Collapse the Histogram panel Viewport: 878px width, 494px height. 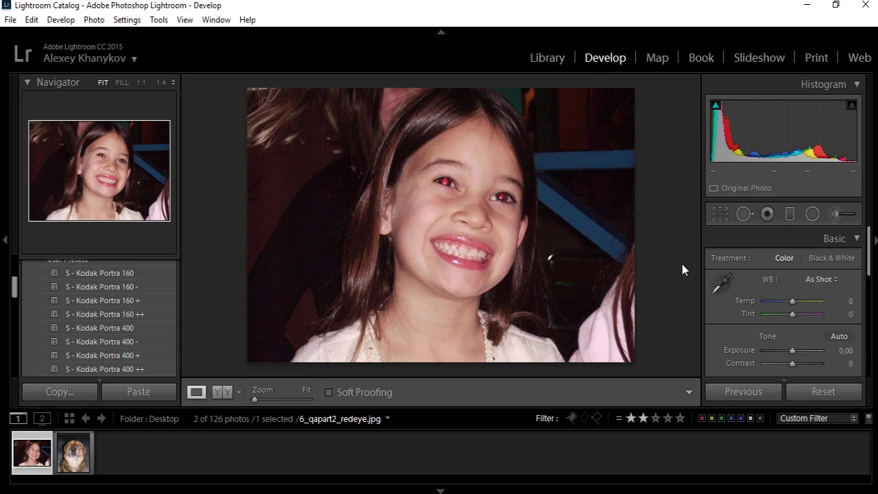click(x=857, y=84)
